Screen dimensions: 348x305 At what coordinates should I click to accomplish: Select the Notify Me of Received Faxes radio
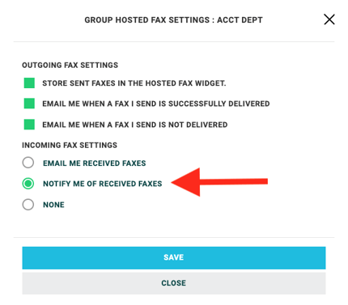click(x=28, y=184)
